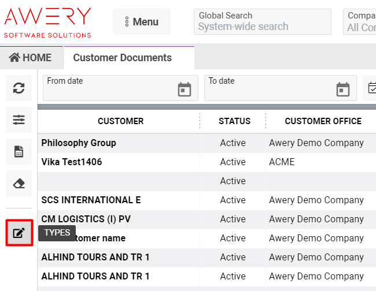The width and height of the screenshot is (376, 291).
Task: Open calendar picker for From date
Action: (184, 89)
